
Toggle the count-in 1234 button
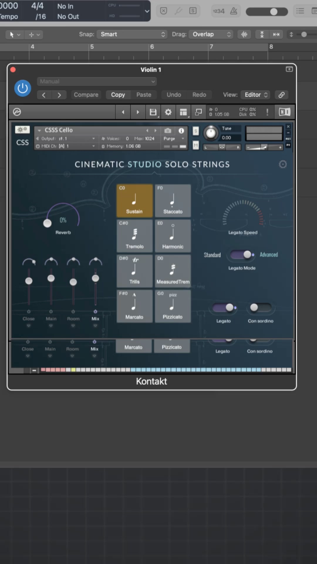(x=219, y=11)
